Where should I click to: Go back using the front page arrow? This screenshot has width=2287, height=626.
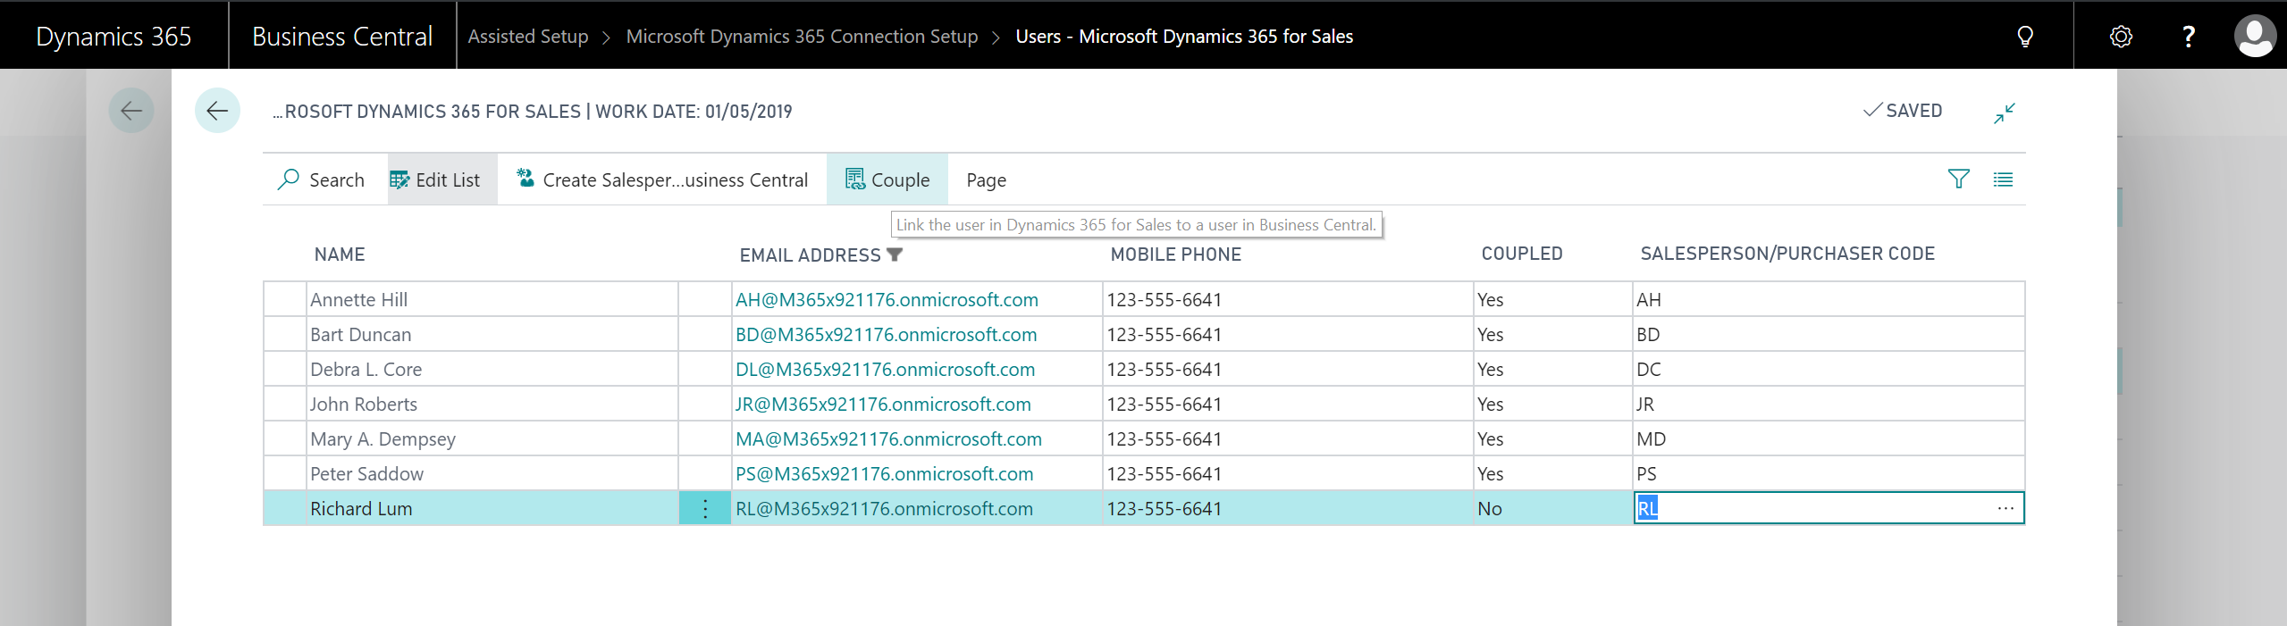[217, 111]
